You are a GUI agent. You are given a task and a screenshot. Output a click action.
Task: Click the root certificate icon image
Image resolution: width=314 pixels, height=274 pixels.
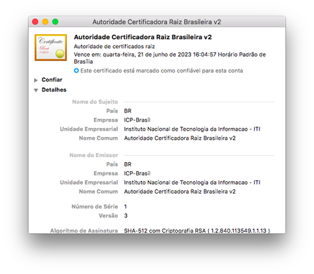pos(51,48)
